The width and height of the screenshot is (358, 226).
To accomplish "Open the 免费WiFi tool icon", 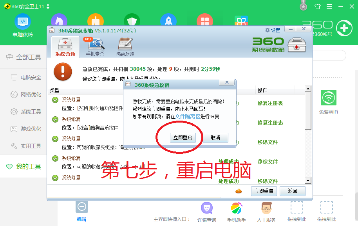I will coord(328,98).
